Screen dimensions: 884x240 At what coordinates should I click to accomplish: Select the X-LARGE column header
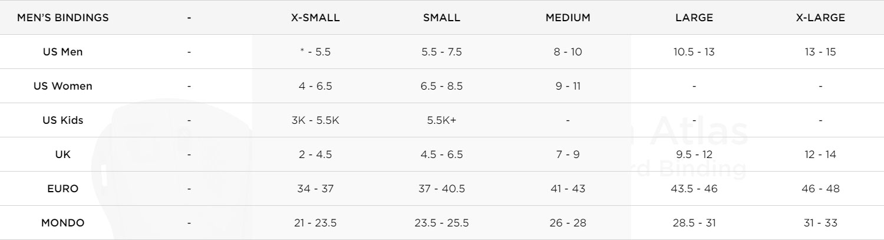[x=820, y=18]
